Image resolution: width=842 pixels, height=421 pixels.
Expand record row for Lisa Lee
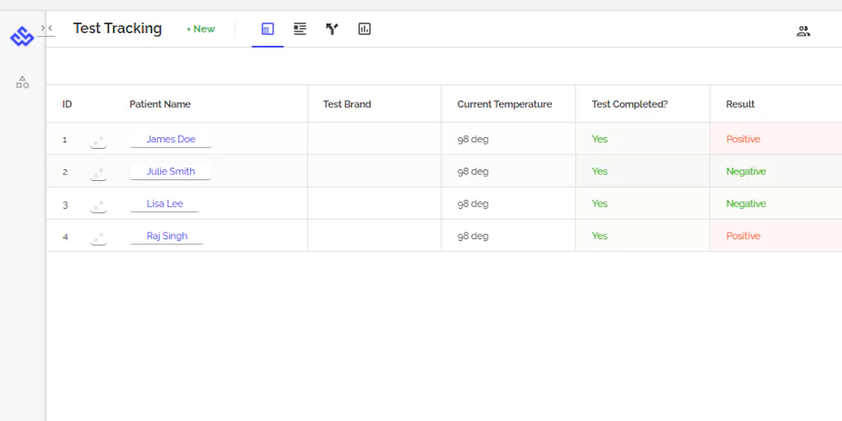[x=99, y=206]
